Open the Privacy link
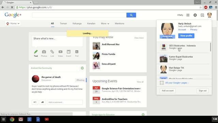The height and width of the screenshot is (123, 218). click(x=194, y=30)
